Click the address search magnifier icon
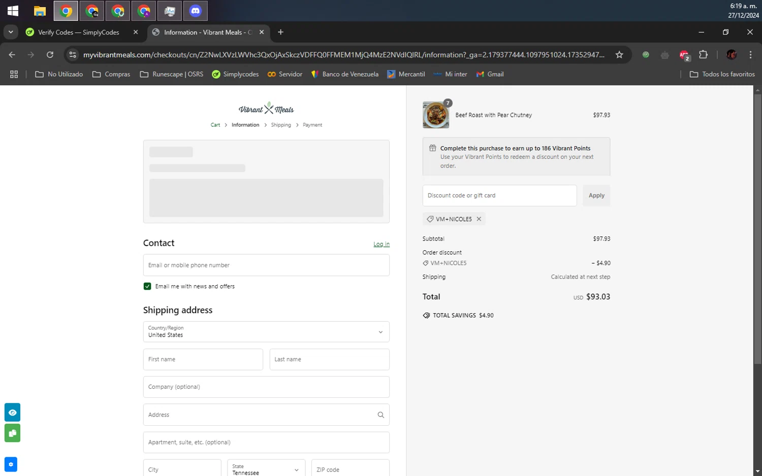Screen dimensions: 762x476 (380, 415)
